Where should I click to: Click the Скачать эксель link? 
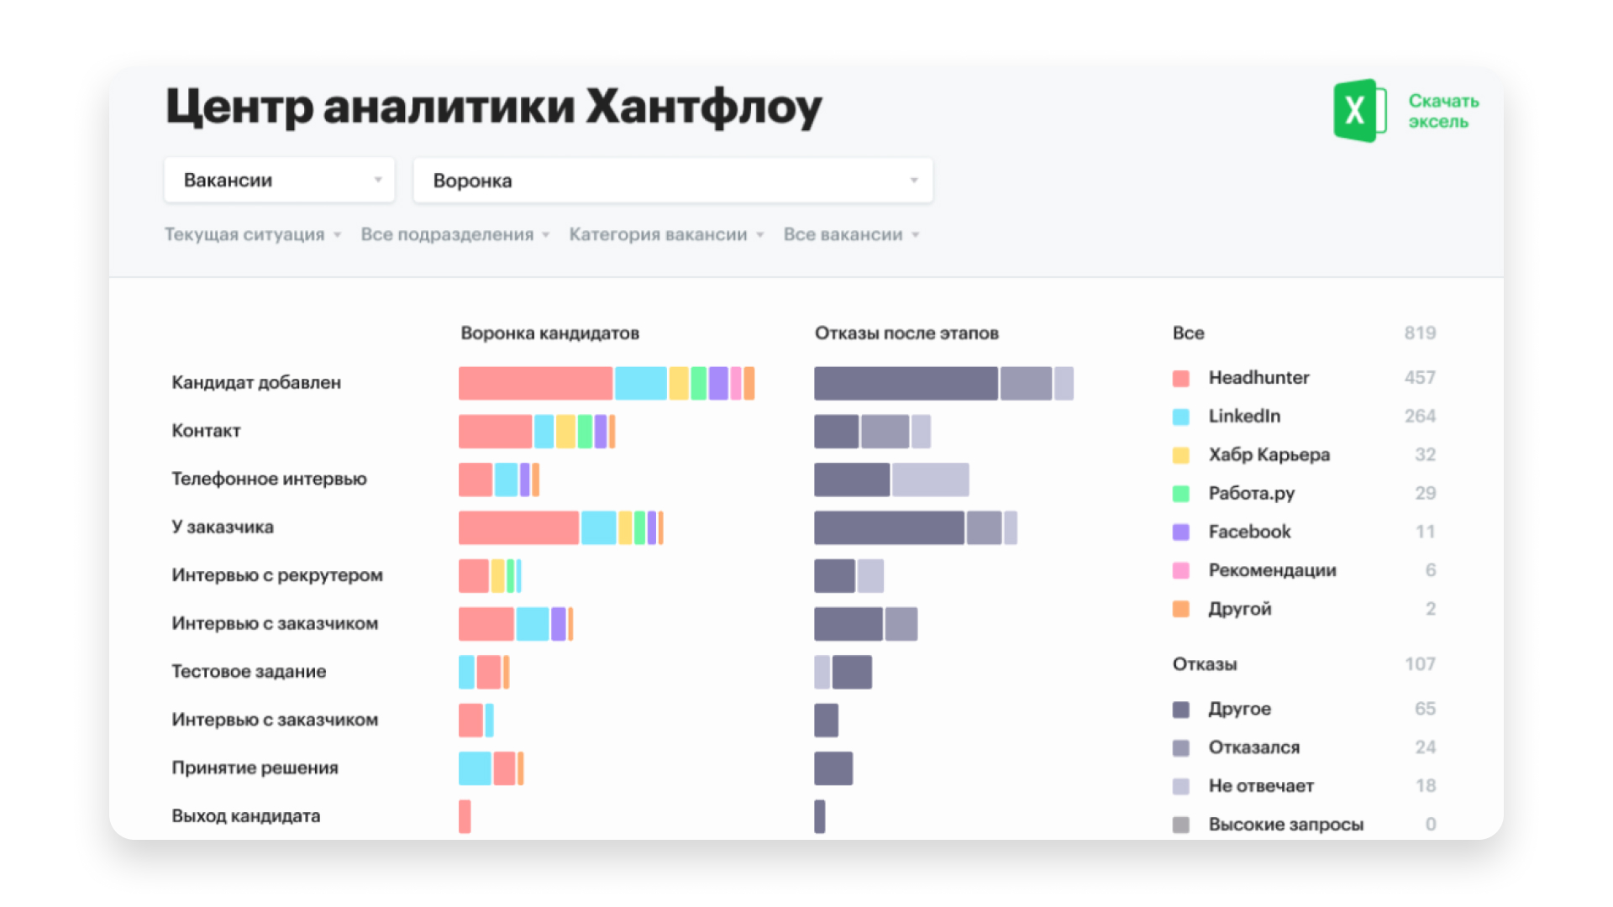[x=1442, y=111]
